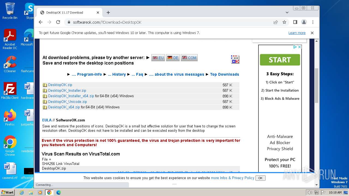Screen dimensions: 349x196
Task: Open the EULA link
Action: tap(47, 120)
